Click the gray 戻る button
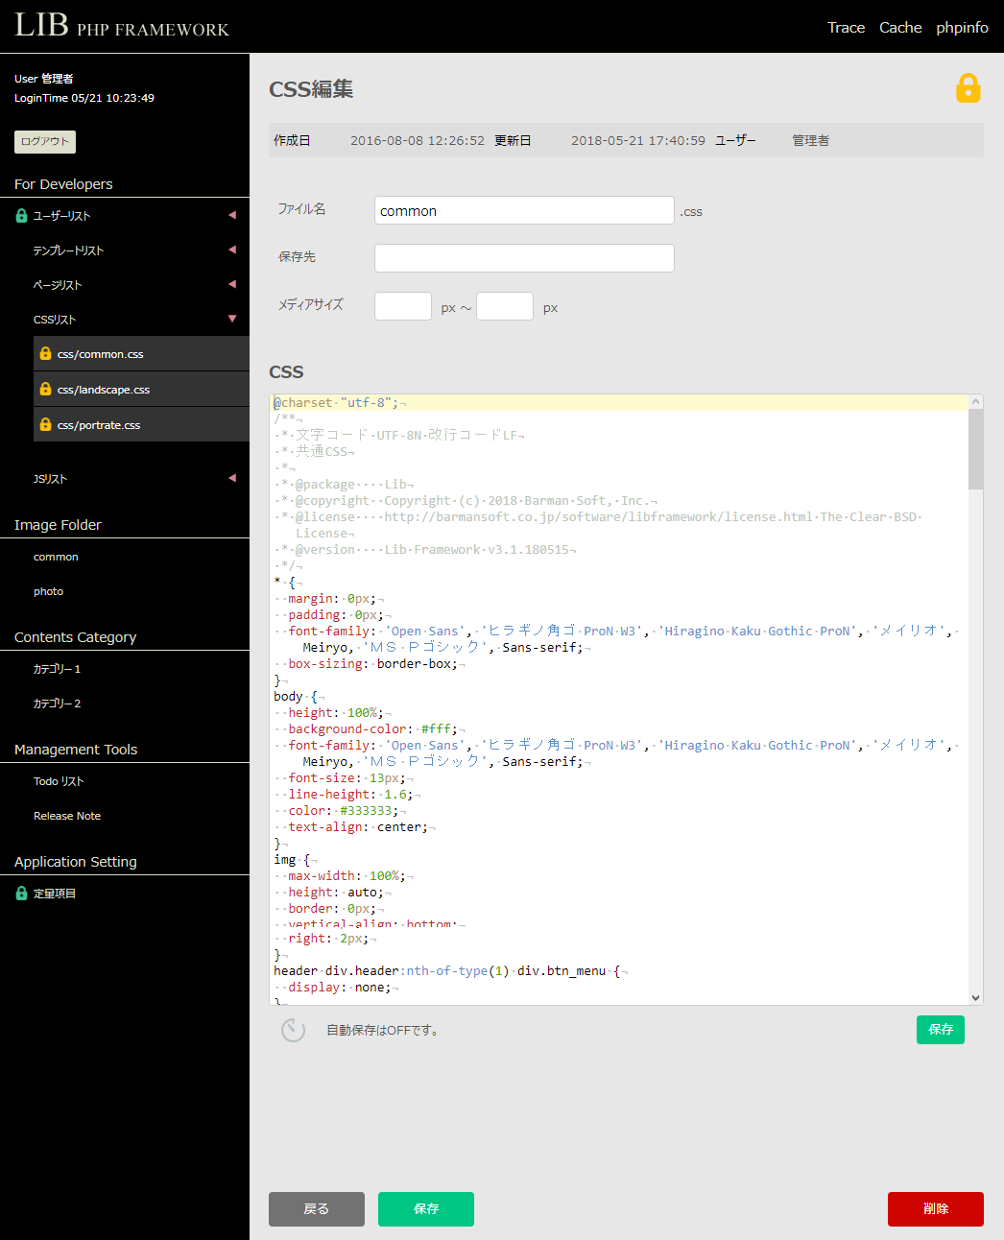Image resolution: width=1004 pixels, height=1240 pixels. 316,1209
